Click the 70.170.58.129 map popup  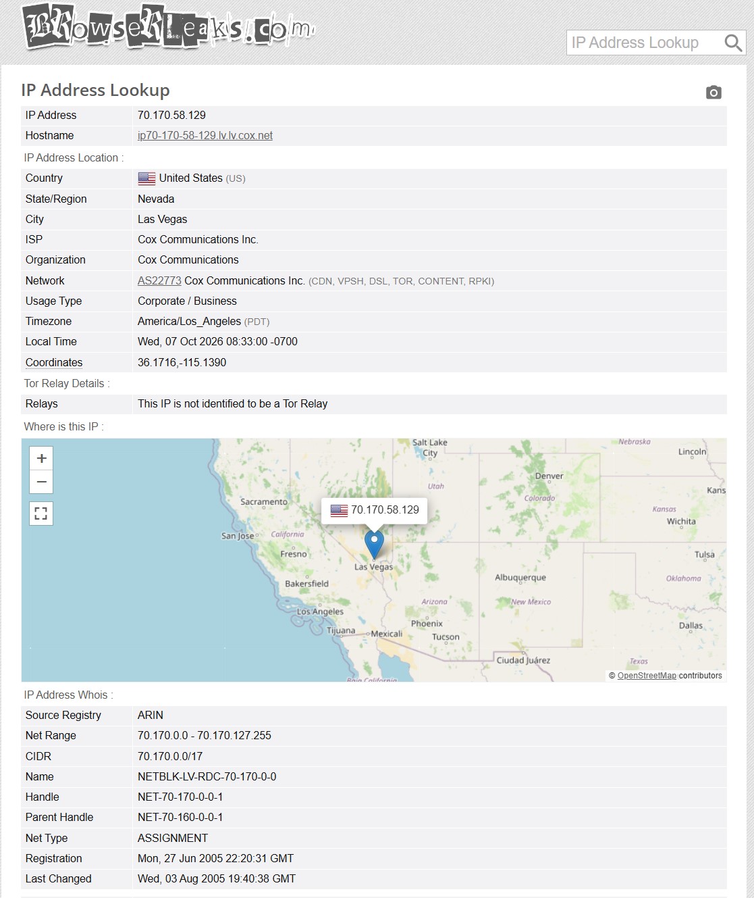[375, 510]
